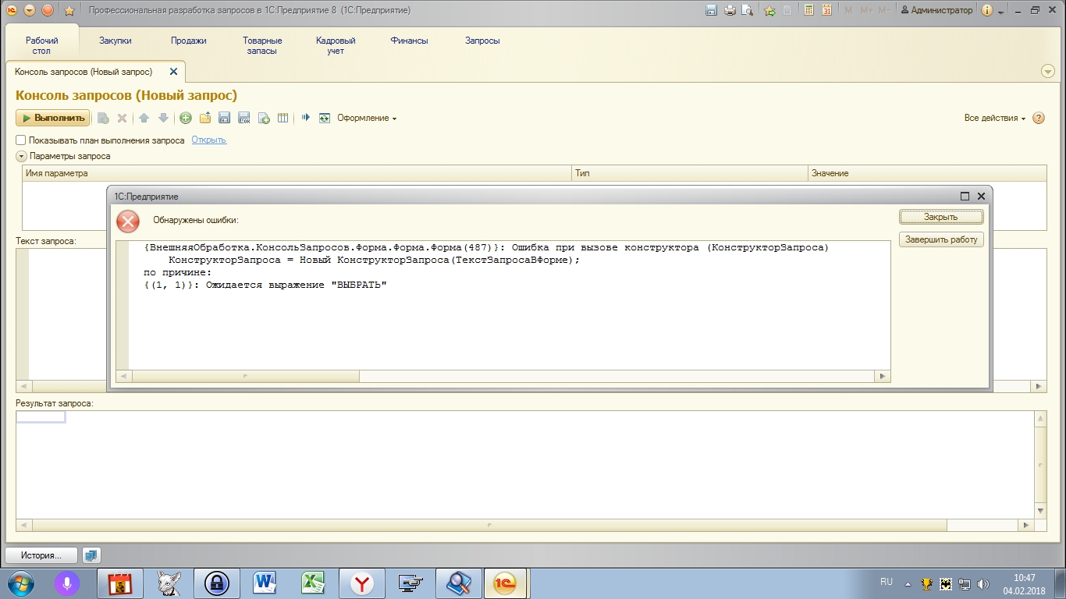Close the error dialog with 'Закрыть'
Image resolution: width=1066 pixels, height=599 pixels.
[x=941, y=217]
